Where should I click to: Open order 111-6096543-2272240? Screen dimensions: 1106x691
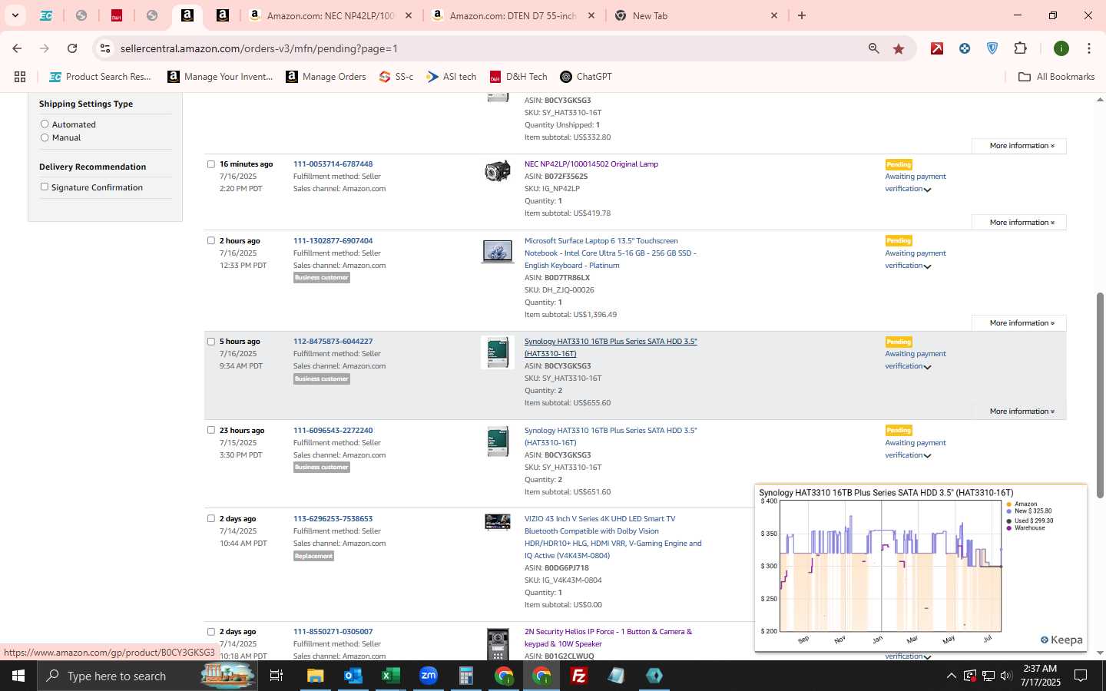click(x=333, y=430)
